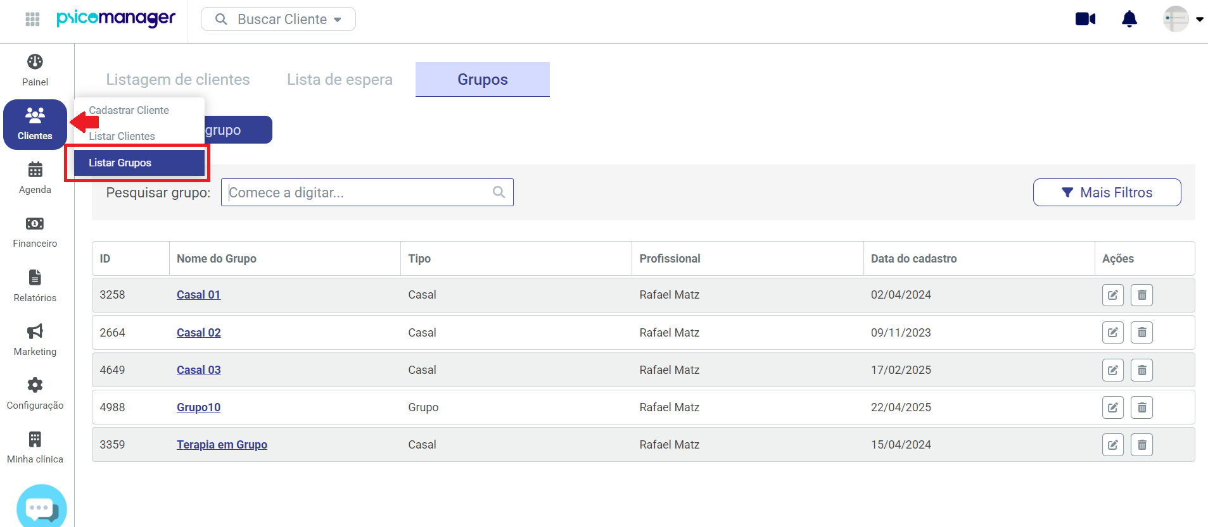Switch to Listagem de clientes tab
Screen dimensions: 1208x527
(x=178, y=80)
